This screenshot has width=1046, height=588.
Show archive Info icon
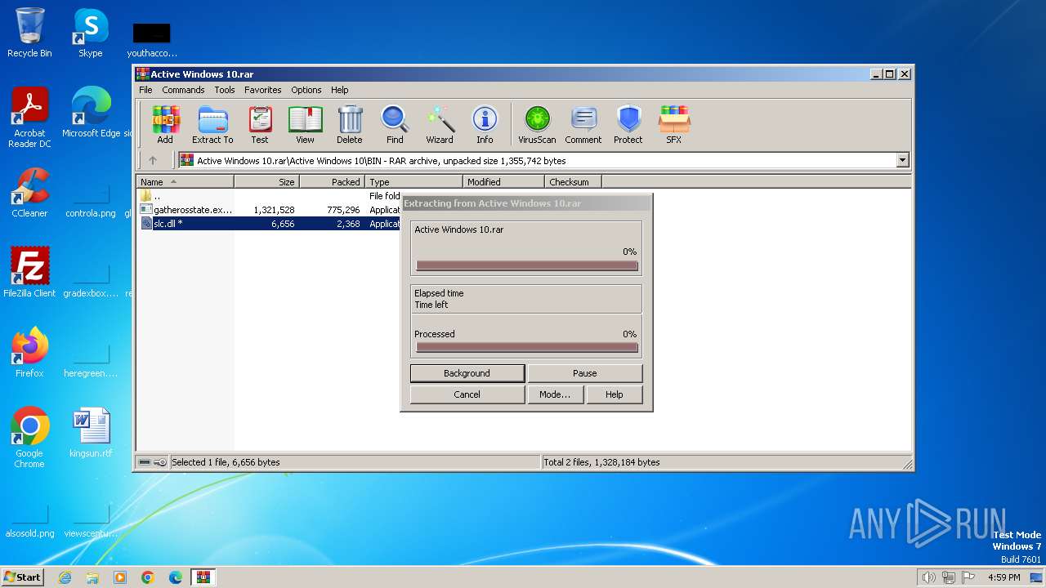tap(485, 125)
